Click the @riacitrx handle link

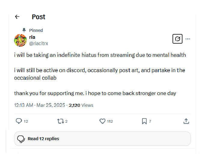[x=38, y=43]
